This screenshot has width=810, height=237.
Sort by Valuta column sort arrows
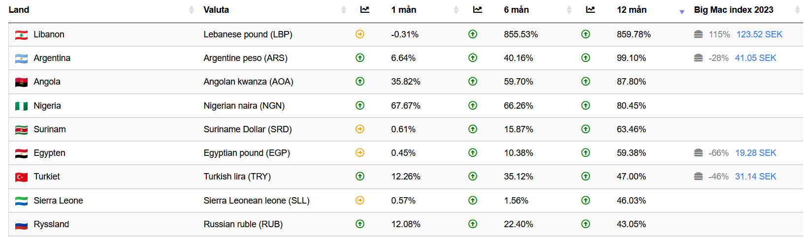point(344,10)
